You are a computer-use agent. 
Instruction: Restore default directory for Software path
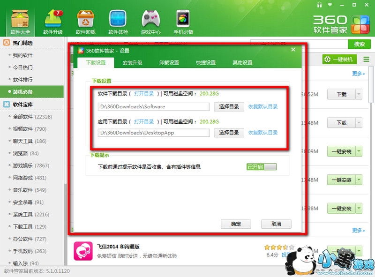(263, 107)
